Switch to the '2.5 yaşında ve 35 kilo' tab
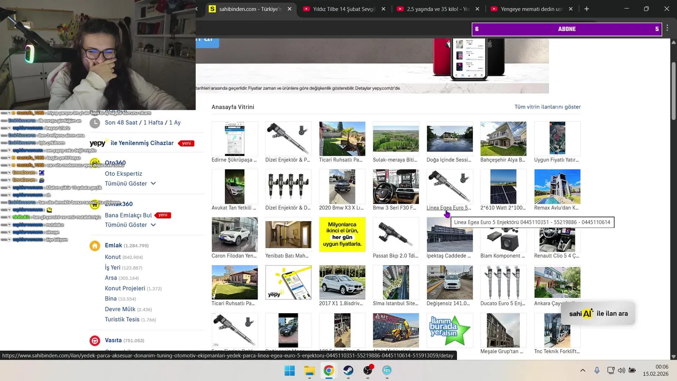 coord(438,9)
